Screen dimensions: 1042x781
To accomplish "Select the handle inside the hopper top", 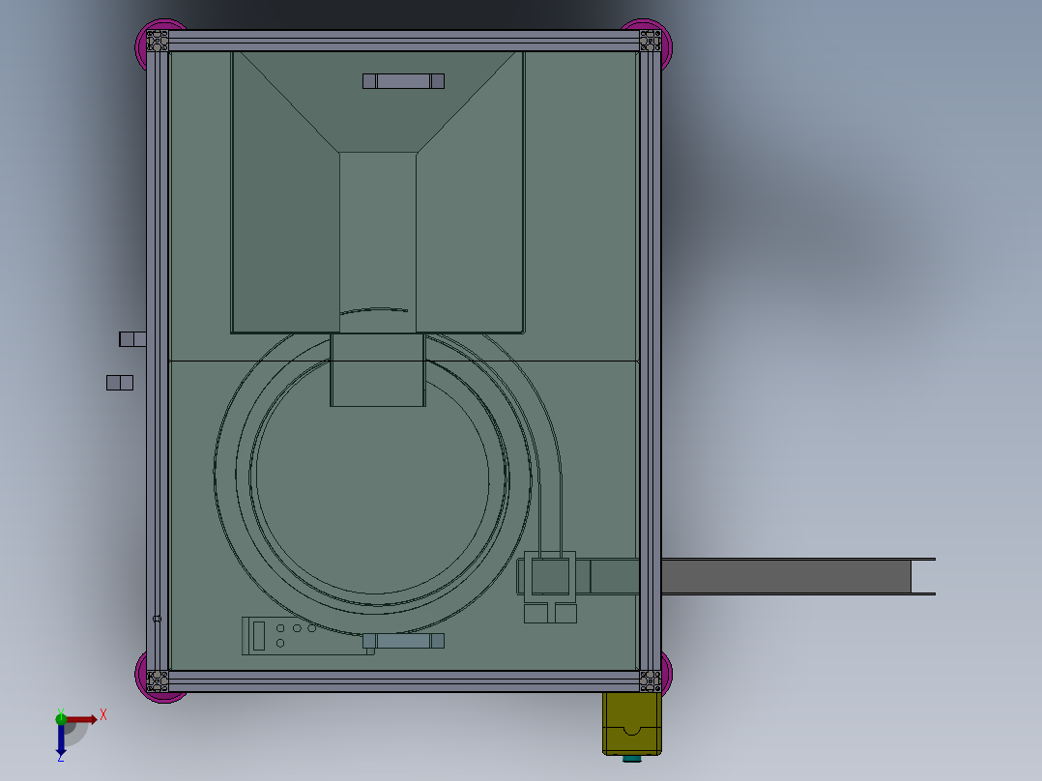I will [x=403, y=81].
